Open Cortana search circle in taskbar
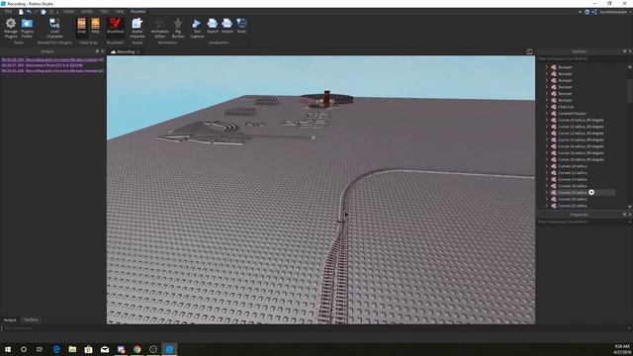Image resolution: width=633 pixels, height=356 pixels. click(24, 349)
